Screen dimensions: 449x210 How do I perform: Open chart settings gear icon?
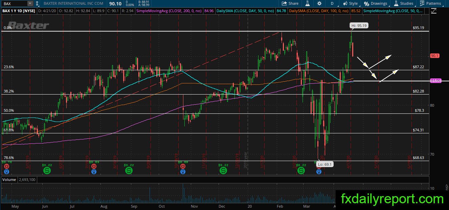pos(319,3)
